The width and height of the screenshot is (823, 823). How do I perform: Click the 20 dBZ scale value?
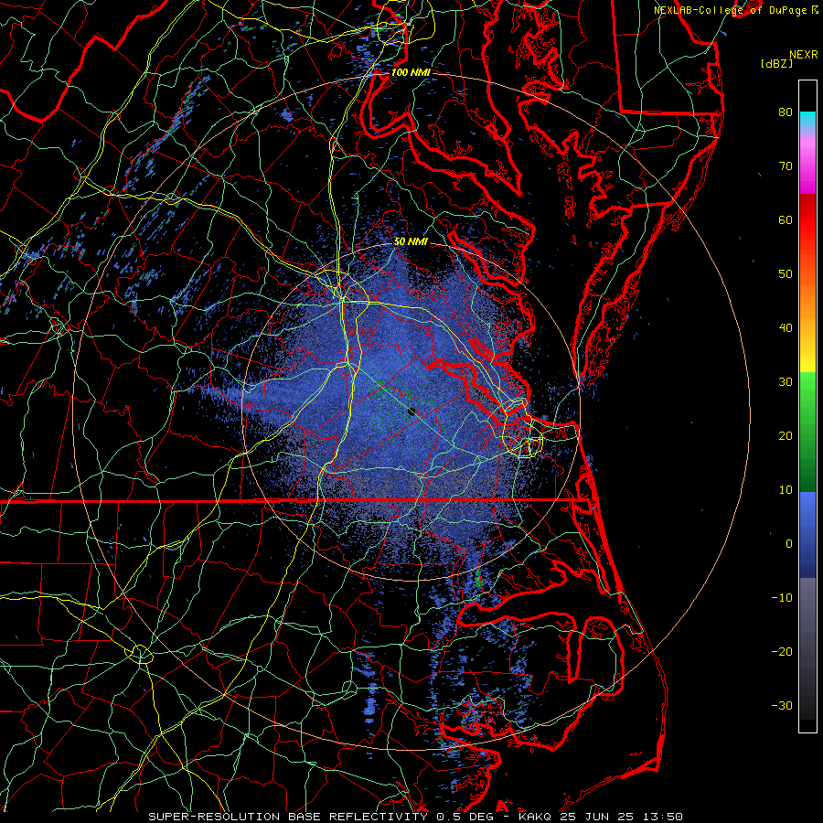point(786,436)
